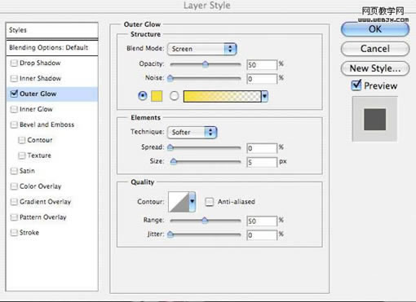
Task: Uncheck the Outer Glow style
Action: [14, 94]
